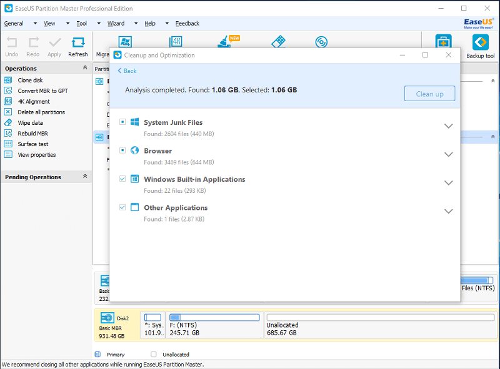Viewport: 500px width, 369px height.
Task: Expand the Browser section chevron
Action: click(x=448, y=155)
